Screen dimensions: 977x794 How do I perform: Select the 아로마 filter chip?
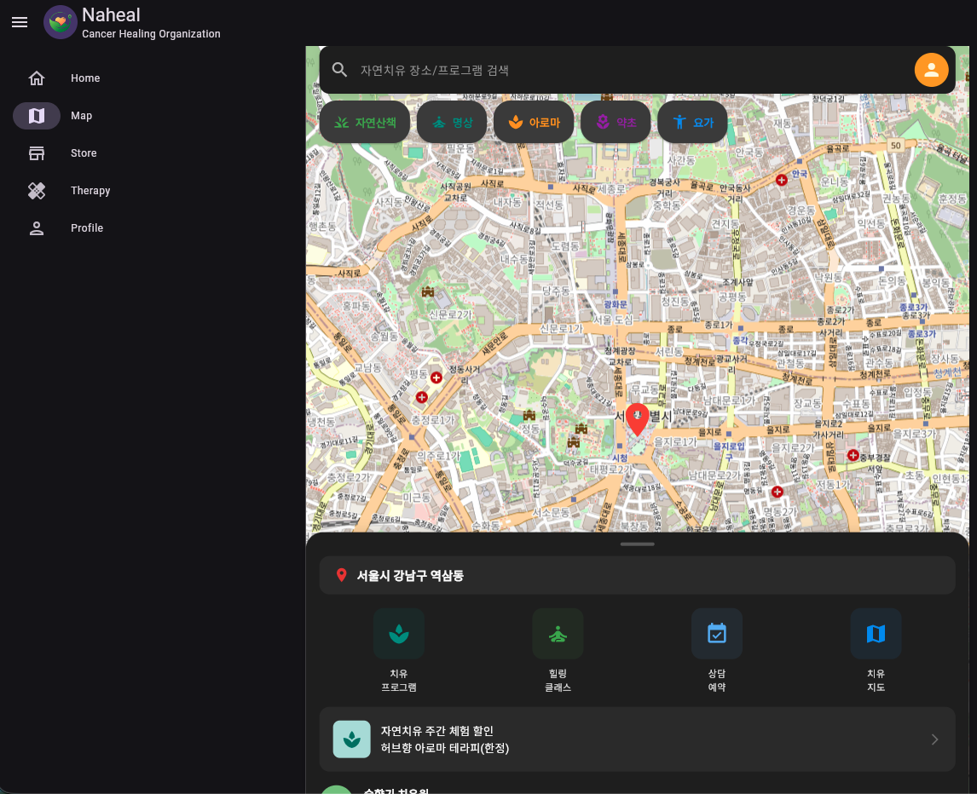click(534, 122)
